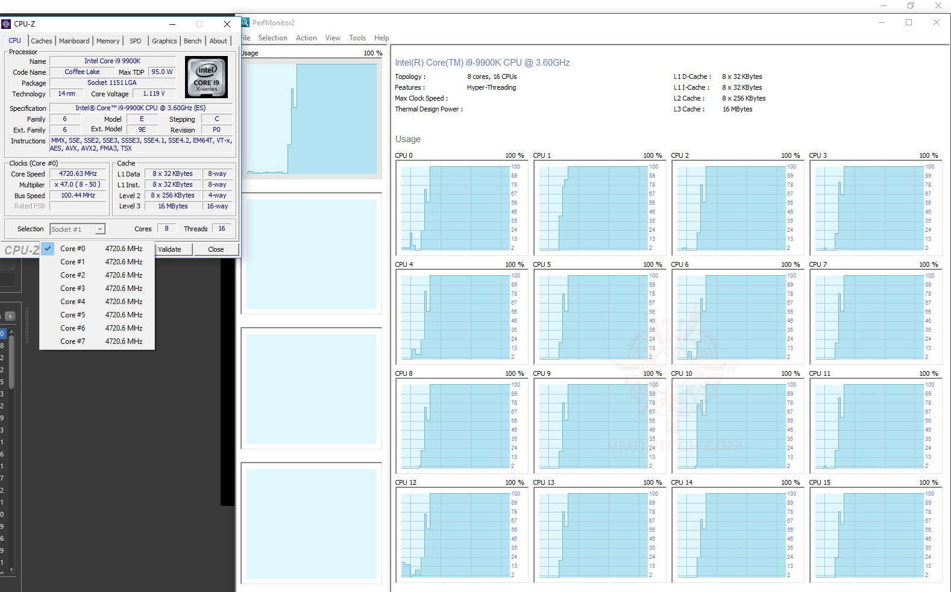Switch to the SPD tab in CPU-Z
The image size is (951, 592).
136,41
